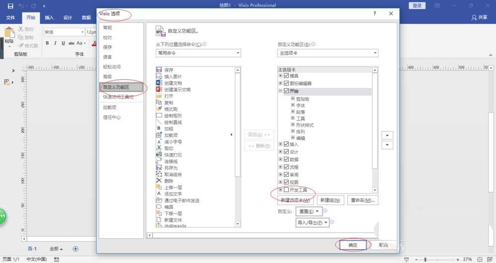Open the 保存 options category
The height and width of the screenshot is (263, 496).
(x=108, y=47)
